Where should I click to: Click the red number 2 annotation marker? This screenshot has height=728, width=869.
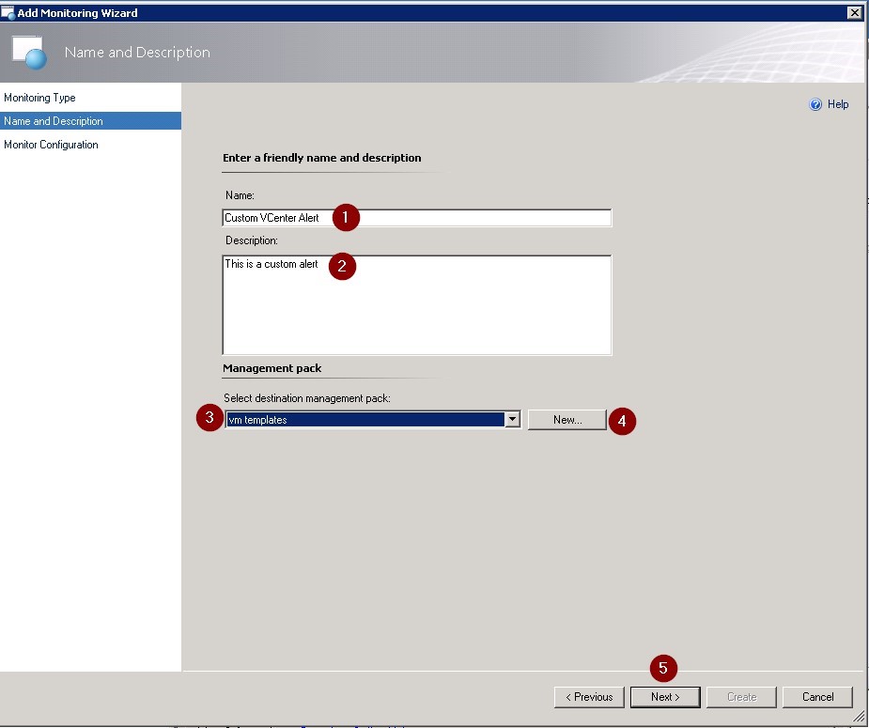(342, 266)
